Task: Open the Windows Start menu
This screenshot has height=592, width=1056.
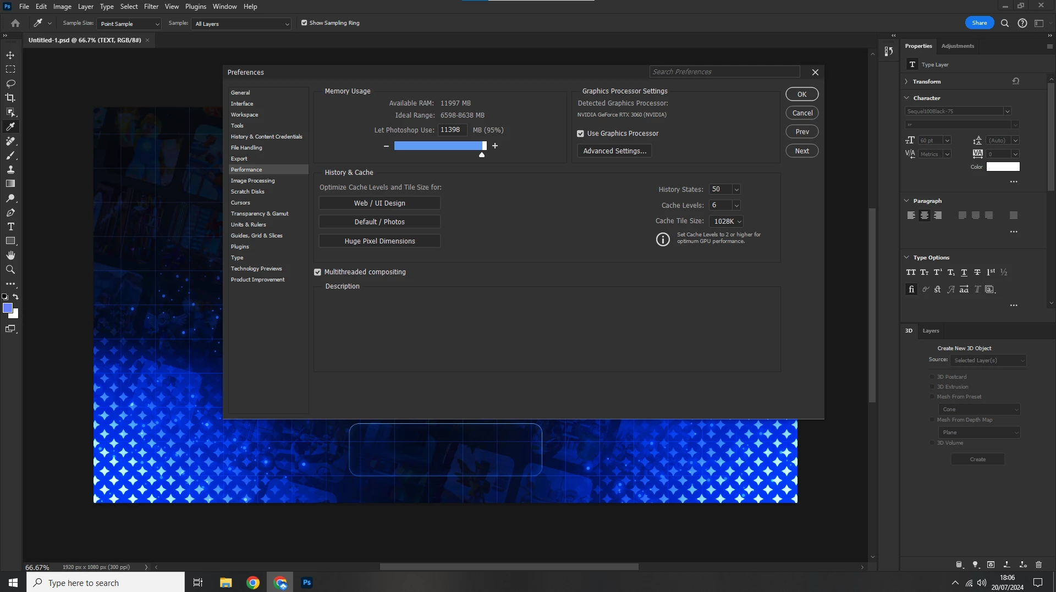Action: coord(13,583)
